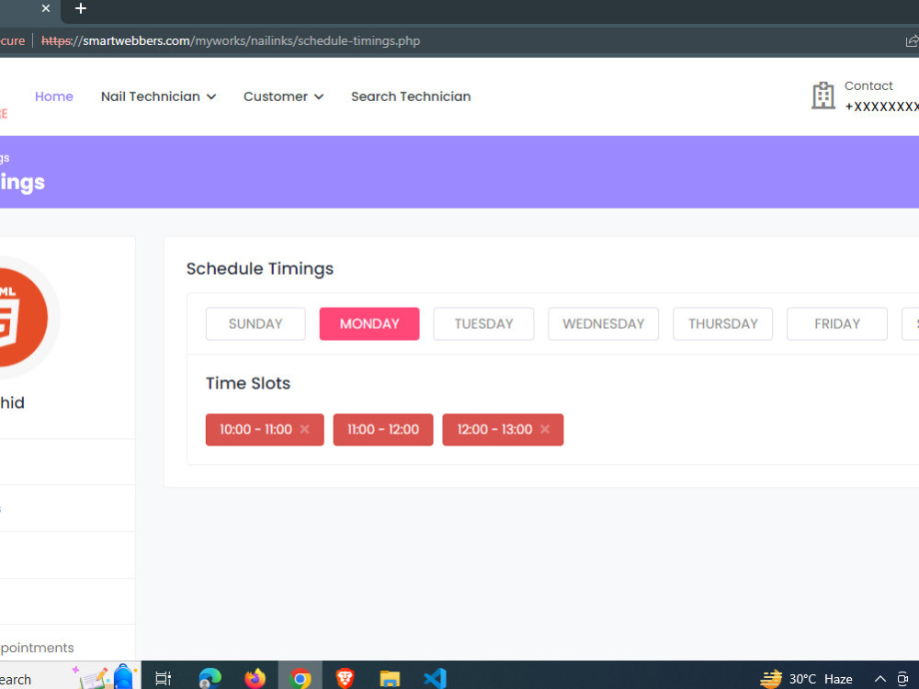Click the browser address bar URL
The image size is (919, 689).
pyautogui.click(x=231, y=41)
